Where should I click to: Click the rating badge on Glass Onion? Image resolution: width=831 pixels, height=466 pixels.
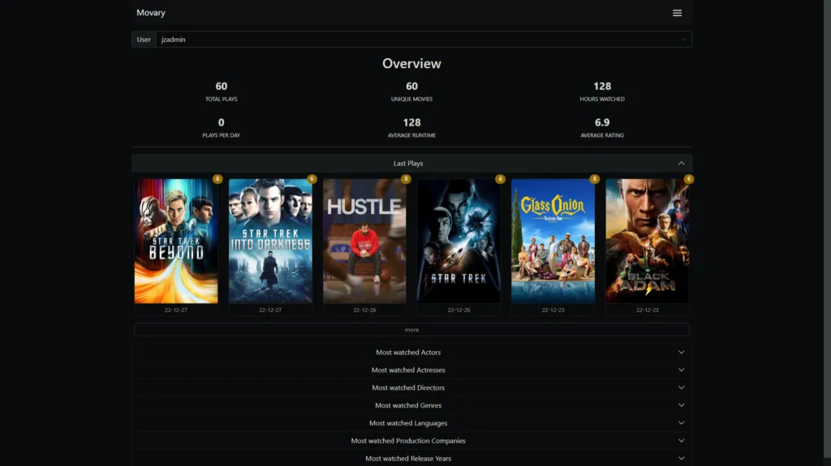594,179
